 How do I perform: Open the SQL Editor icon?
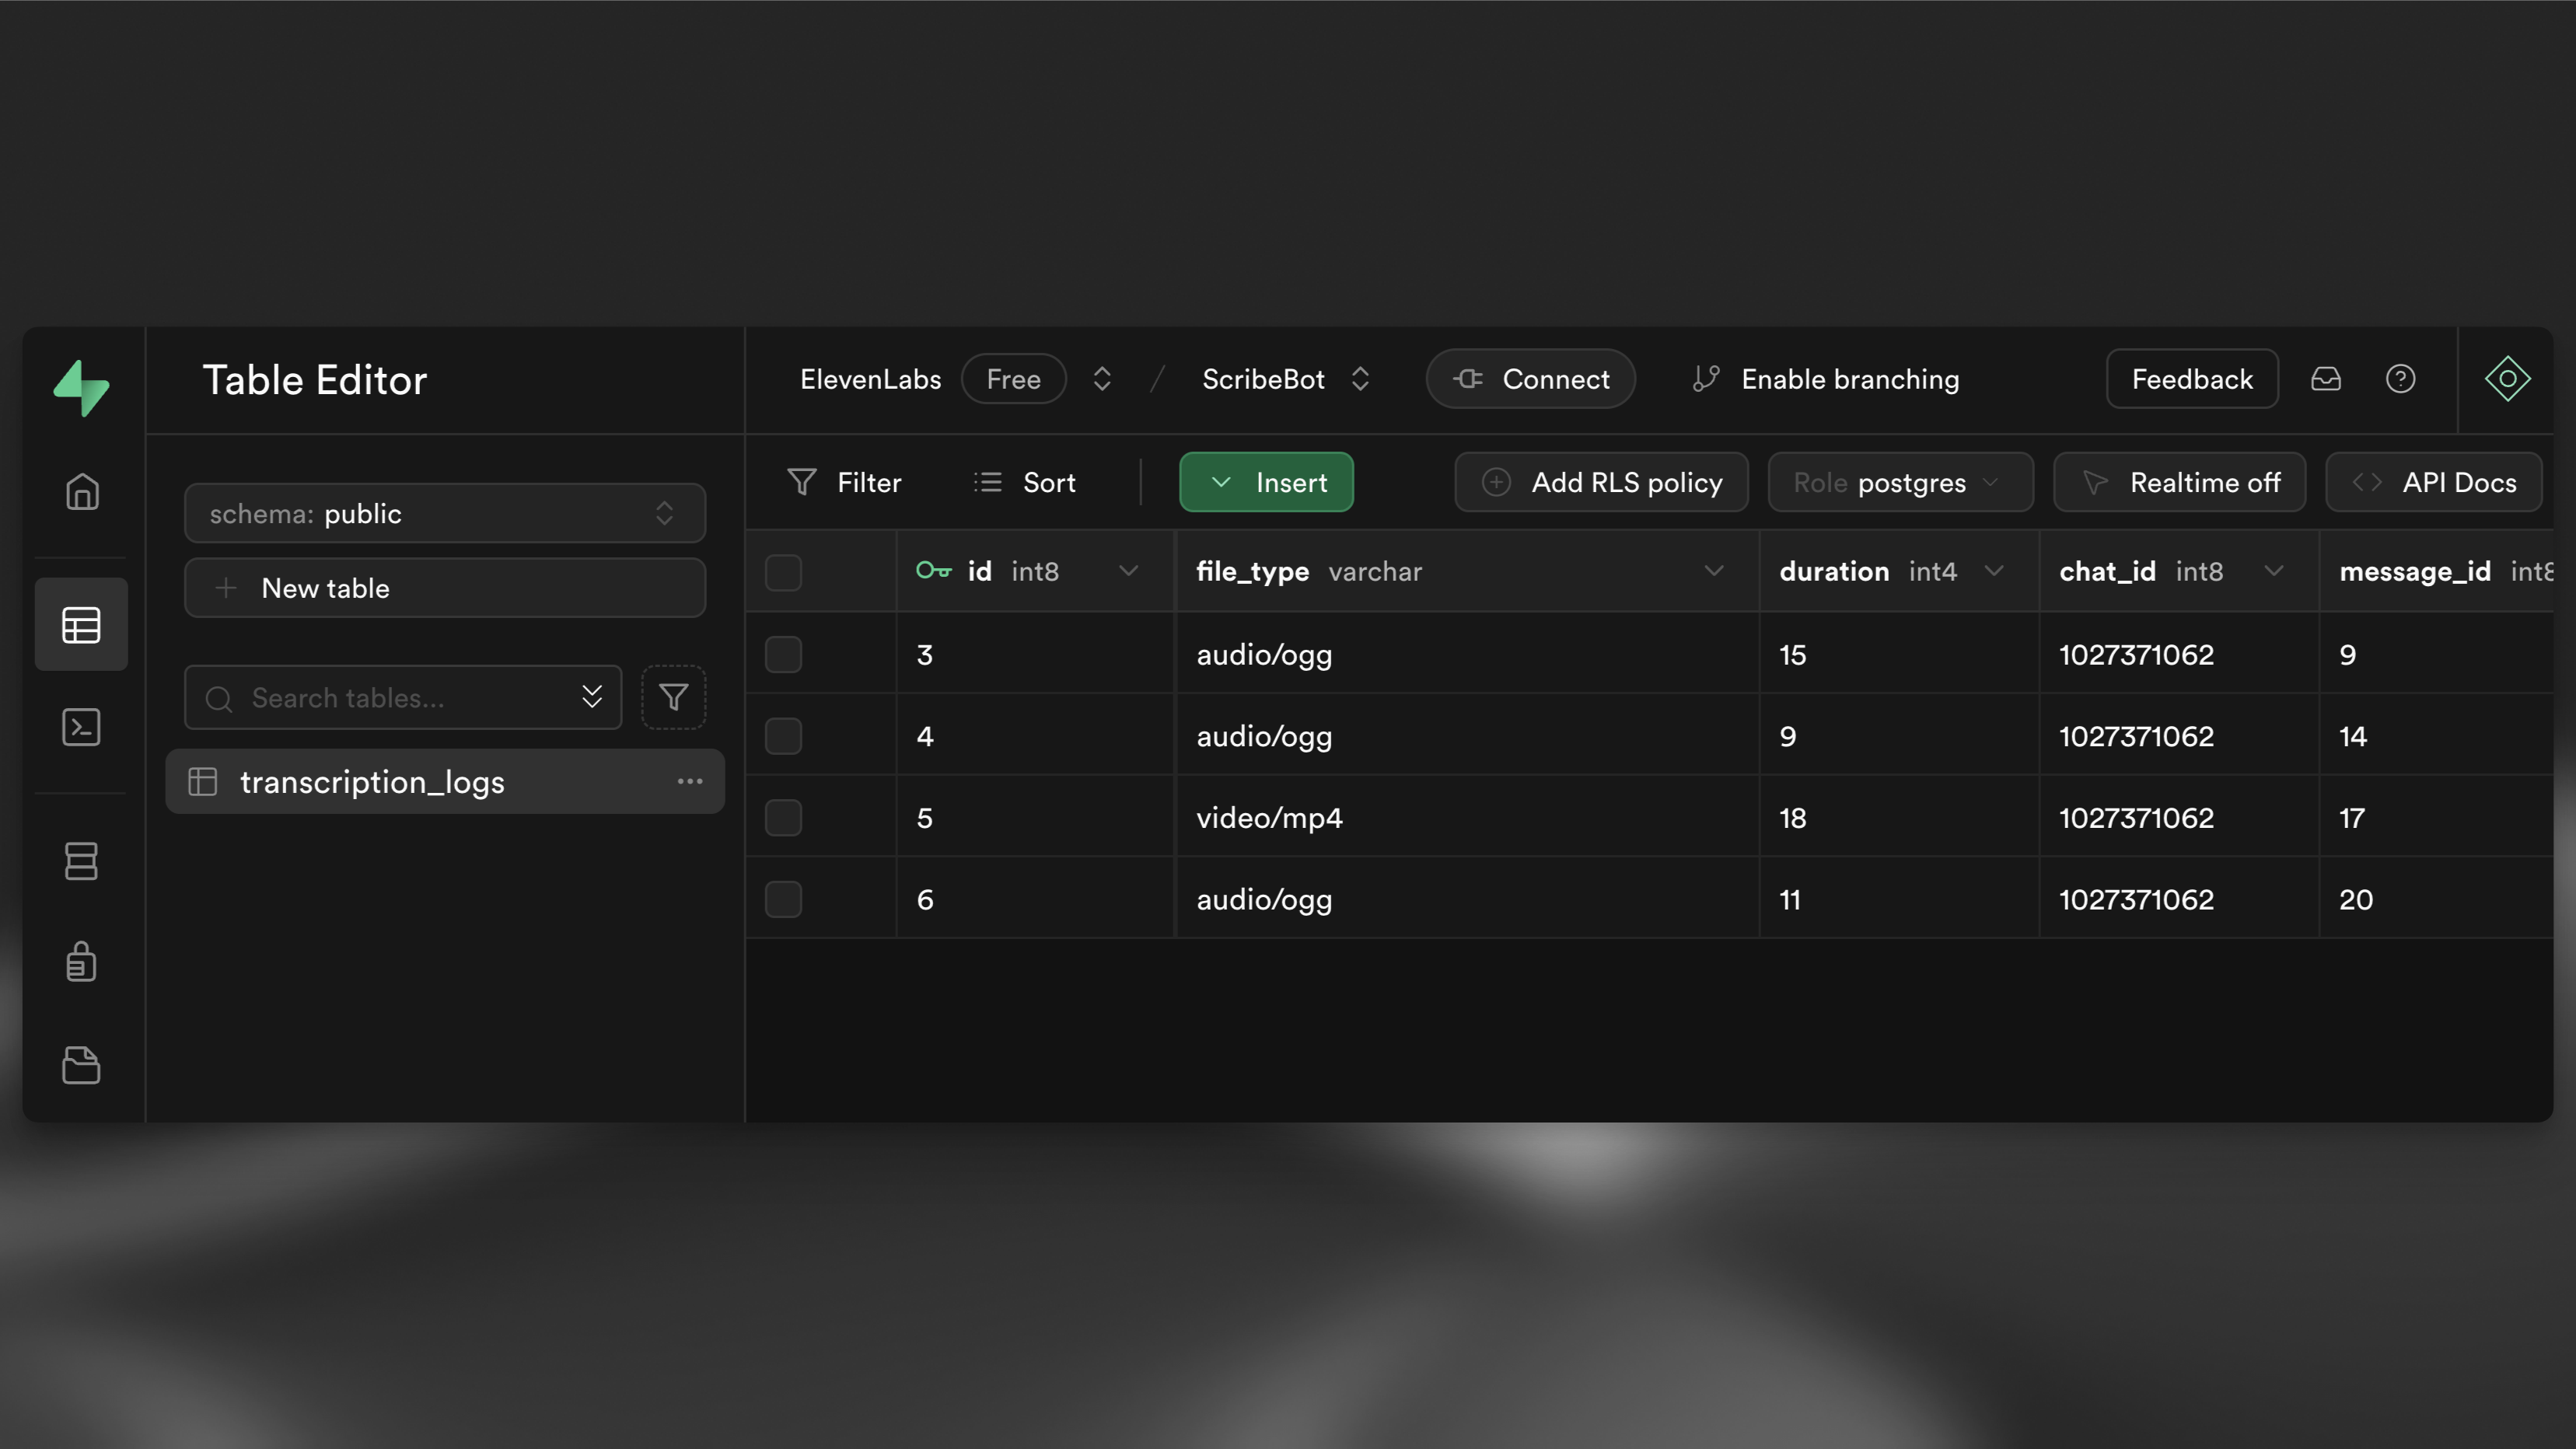tap(81, 727)
